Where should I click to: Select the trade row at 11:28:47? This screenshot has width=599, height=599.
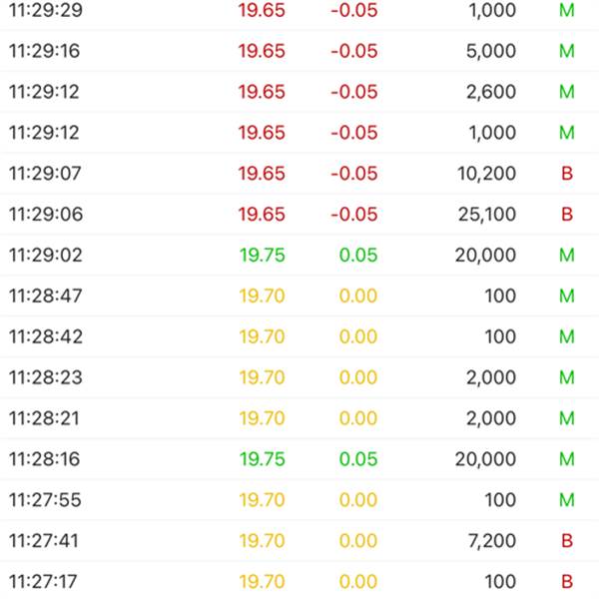click(x=299, y=297)
